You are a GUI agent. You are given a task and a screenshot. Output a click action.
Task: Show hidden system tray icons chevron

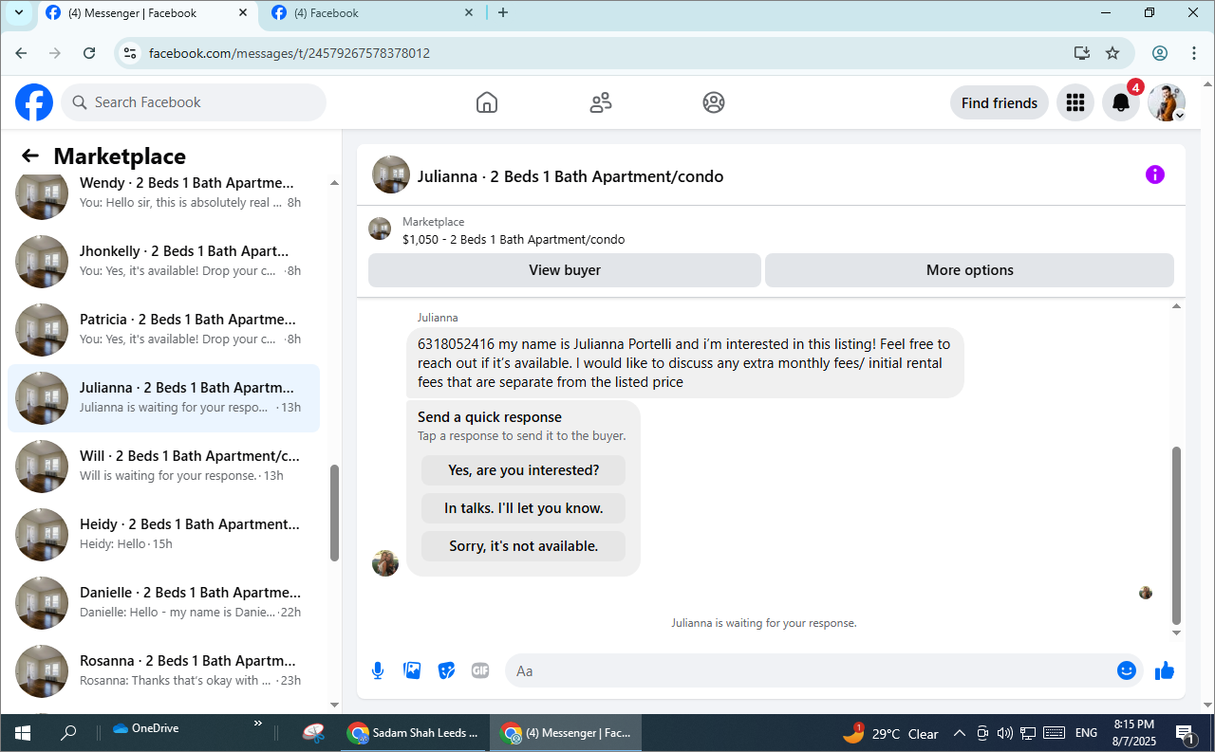[959, 733]
